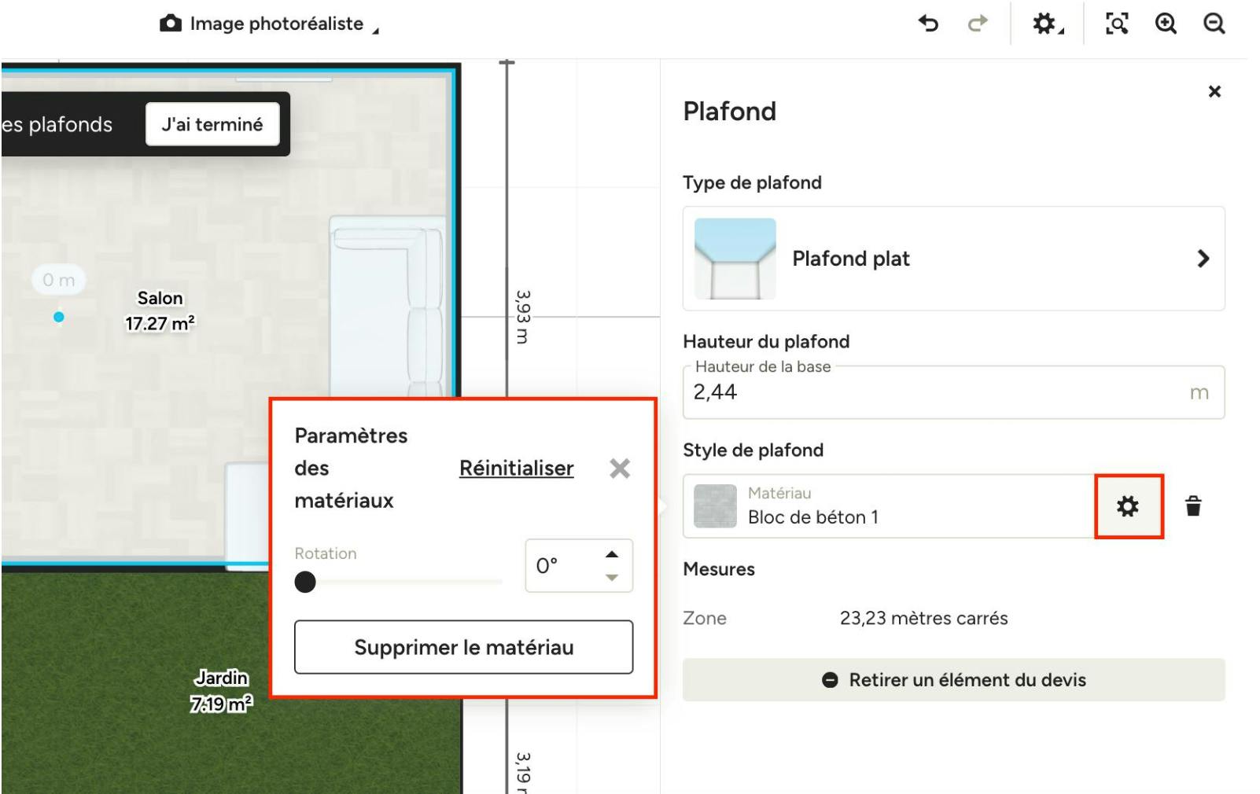This screenshot has height=794, width=1260.
Task: Delete ceiling material with trash icon
Action: coord(1193,506)
